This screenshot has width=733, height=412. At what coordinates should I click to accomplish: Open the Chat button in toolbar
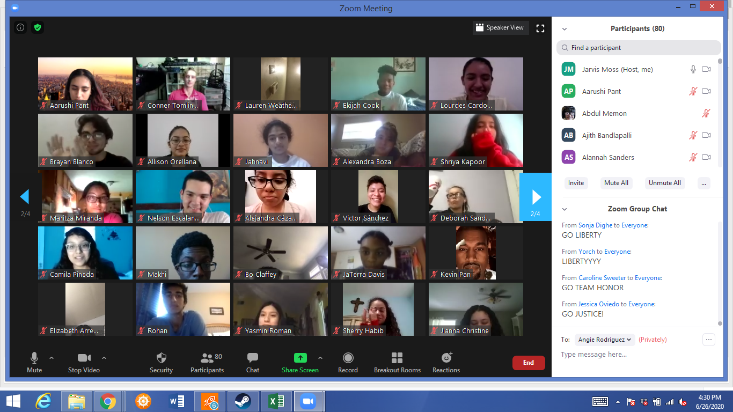pos(253,363)
